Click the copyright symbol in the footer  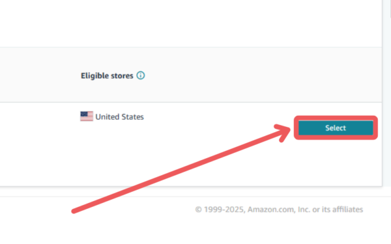coord(199,210)
